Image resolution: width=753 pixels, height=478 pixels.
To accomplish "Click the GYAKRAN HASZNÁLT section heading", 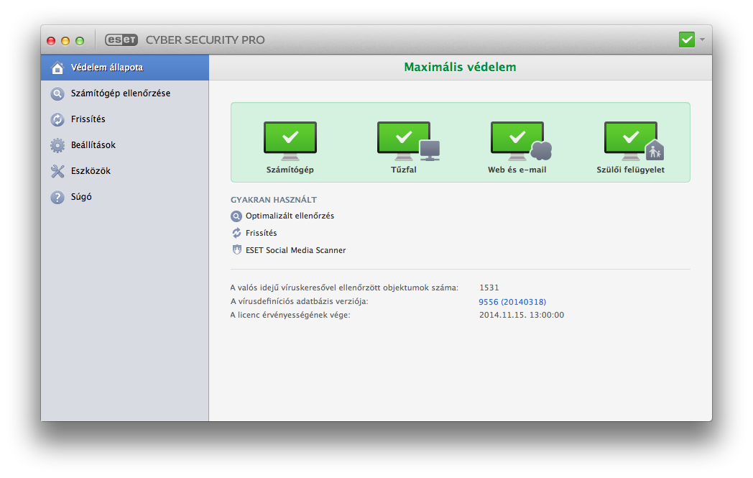I will click(x=274, y=200).
